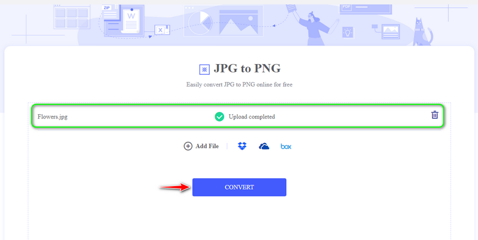
Task: Choose Dropbox as upload source
Action: pos(242,146)
